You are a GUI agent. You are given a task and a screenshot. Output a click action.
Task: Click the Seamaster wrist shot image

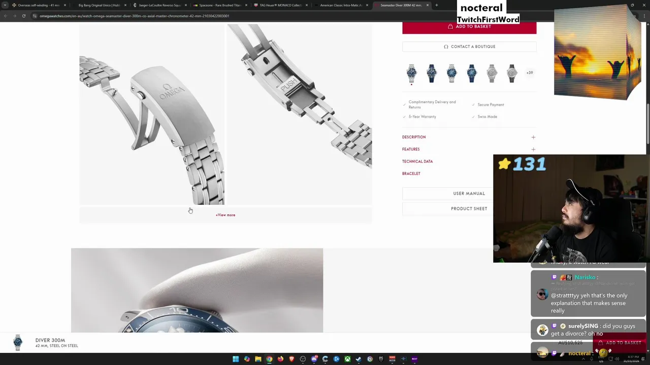coord(197,290)
